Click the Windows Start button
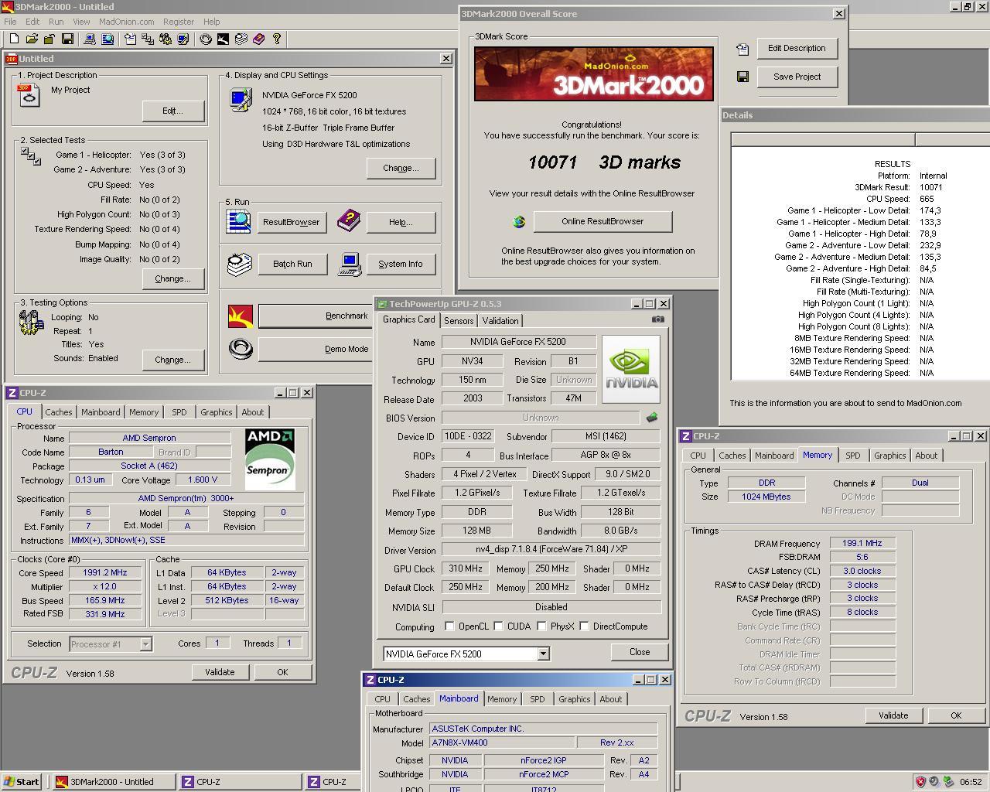This screenshot has height=792, width=990. (x=22, y=781)
